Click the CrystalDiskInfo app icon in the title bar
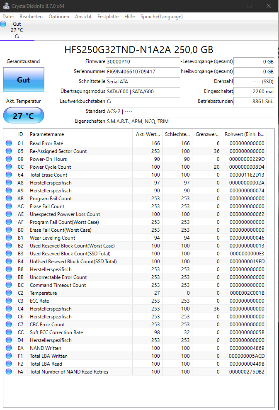Screen dimensions: 279x410 [6, 6]
